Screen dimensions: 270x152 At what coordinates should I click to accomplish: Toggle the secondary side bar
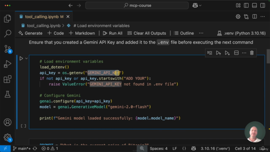point(263,5)
